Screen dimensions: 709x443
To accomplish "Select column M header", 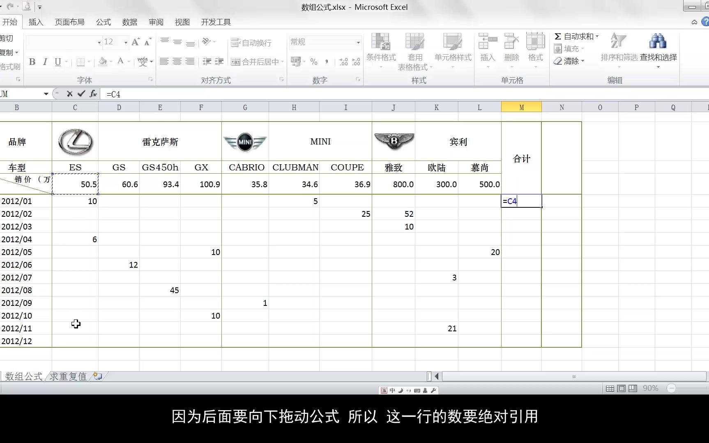I will (521, 108).
